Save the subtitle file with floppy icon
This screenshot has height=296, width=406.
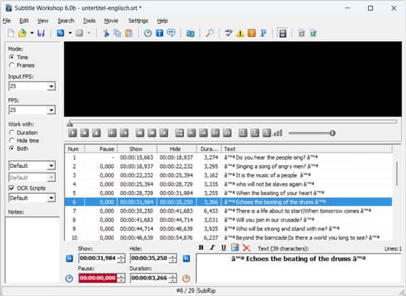point(41,33)
